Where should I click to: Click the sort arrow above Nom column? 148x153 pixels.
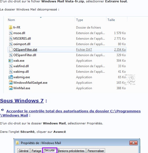tap(41, 17)
